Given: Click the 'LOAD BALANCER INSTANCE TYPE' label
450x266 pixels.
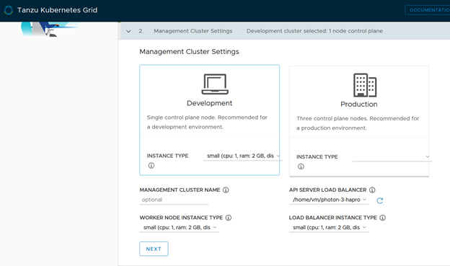Looking at the screenshot, I should tap(333, 218).
